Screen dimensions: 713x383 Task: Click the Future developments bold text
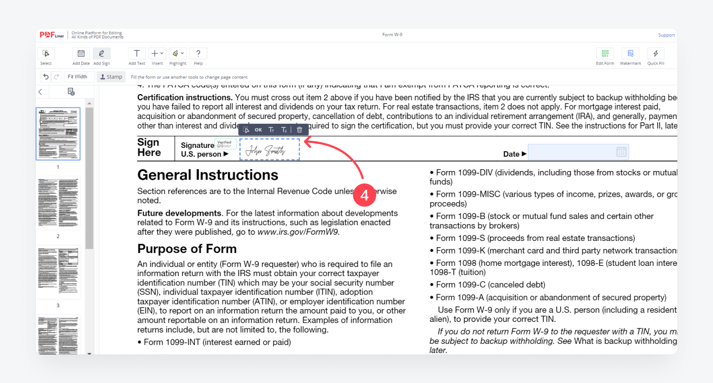(179, 213)
